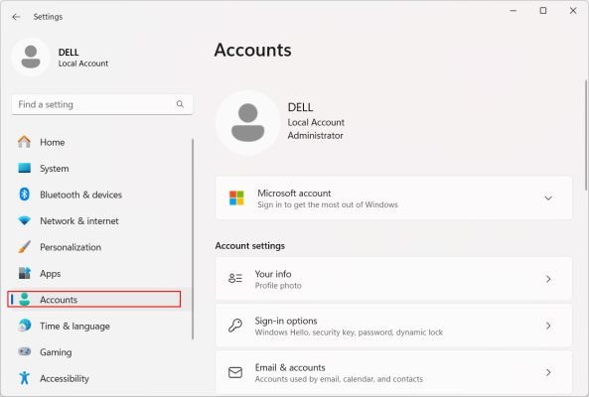589x397 pixels.
Task: Click Sign in to get the most text
Action: click(328, 204)
